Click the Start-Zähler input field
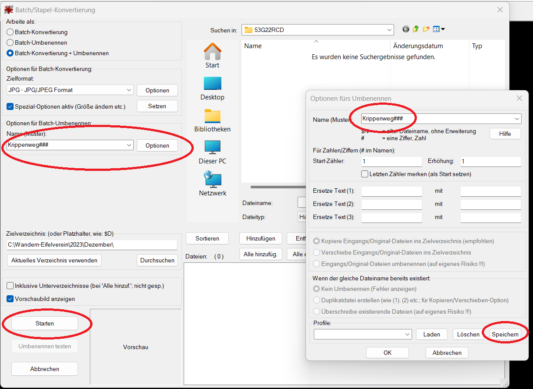This screenshot has width=533, height=389. coord(391,161)
